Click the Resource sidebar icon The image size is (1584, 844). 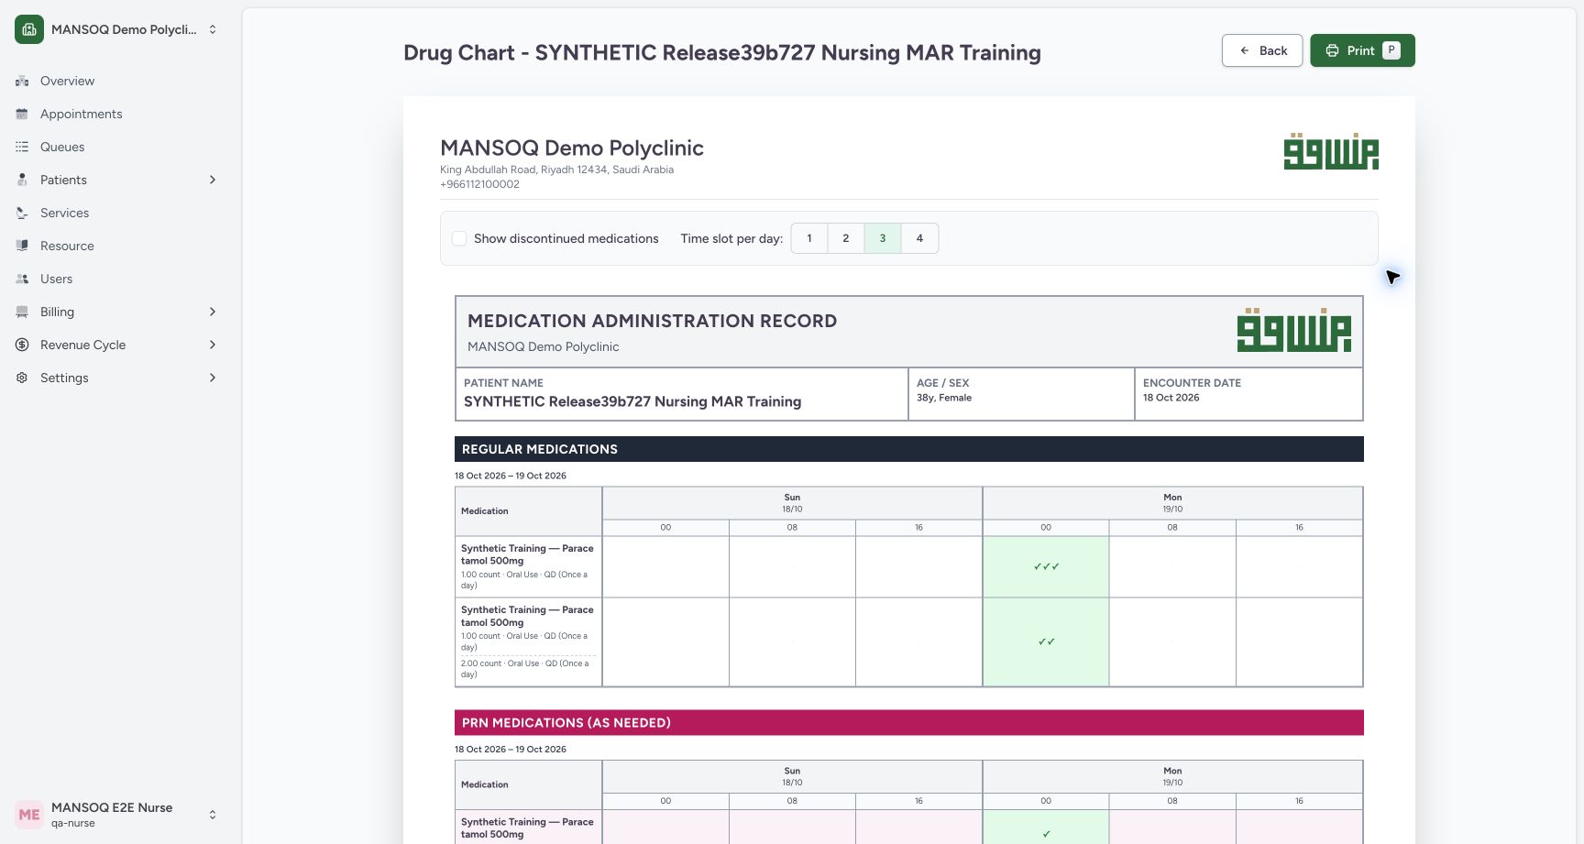tap(22, 246)
